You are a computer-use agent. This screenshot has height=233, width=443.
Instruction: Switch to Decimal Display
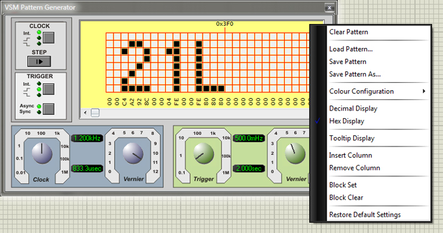tap(353, 109)
